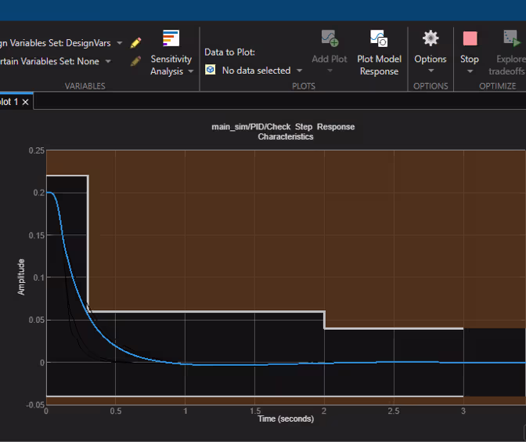The height and width of the screenshot is (442, 526).
Task: Select the lower bound line near -0.04
Action: click(x=255, y=397)
